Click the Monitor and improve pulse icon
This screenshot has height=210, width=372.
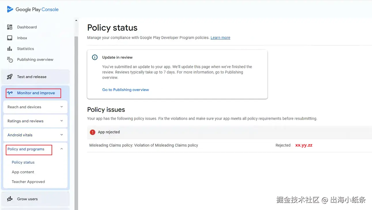10,93
